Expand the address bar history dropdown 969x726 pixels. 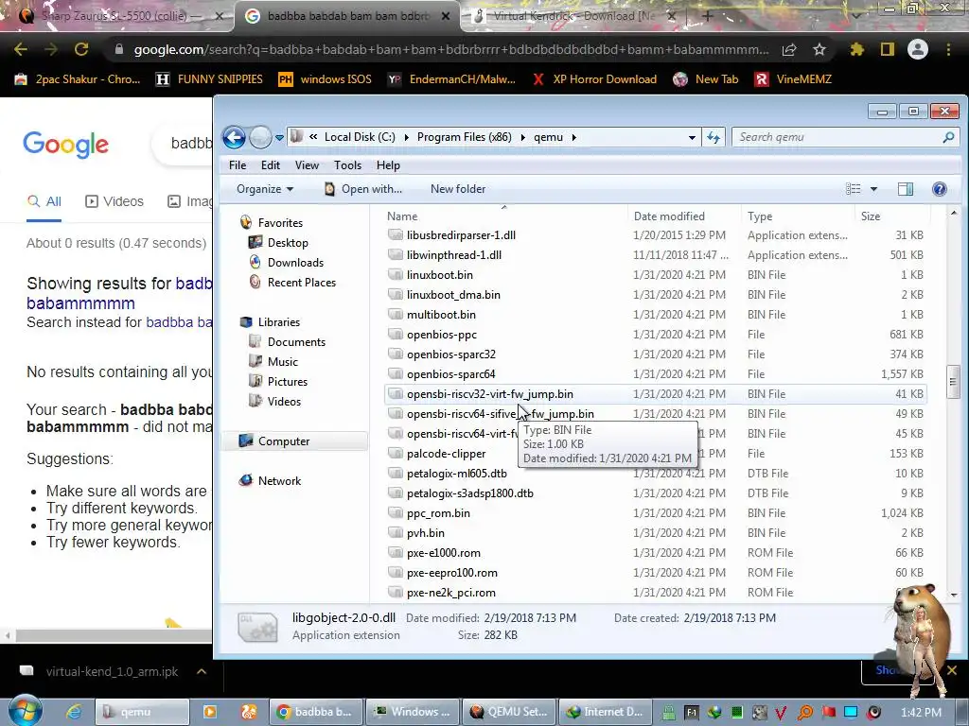692,138
